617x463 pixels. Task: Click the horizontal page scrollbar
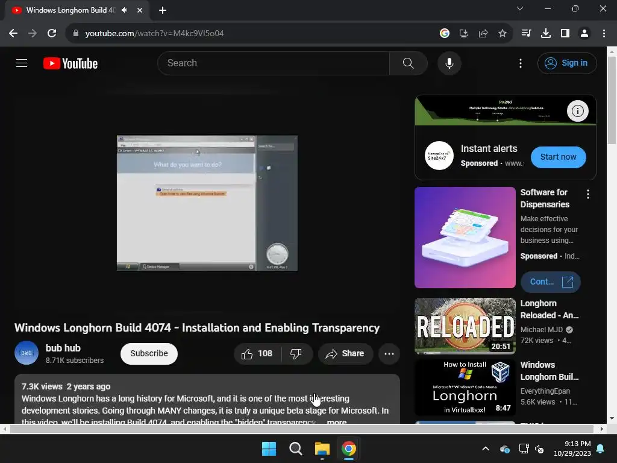tap(301, 429)
